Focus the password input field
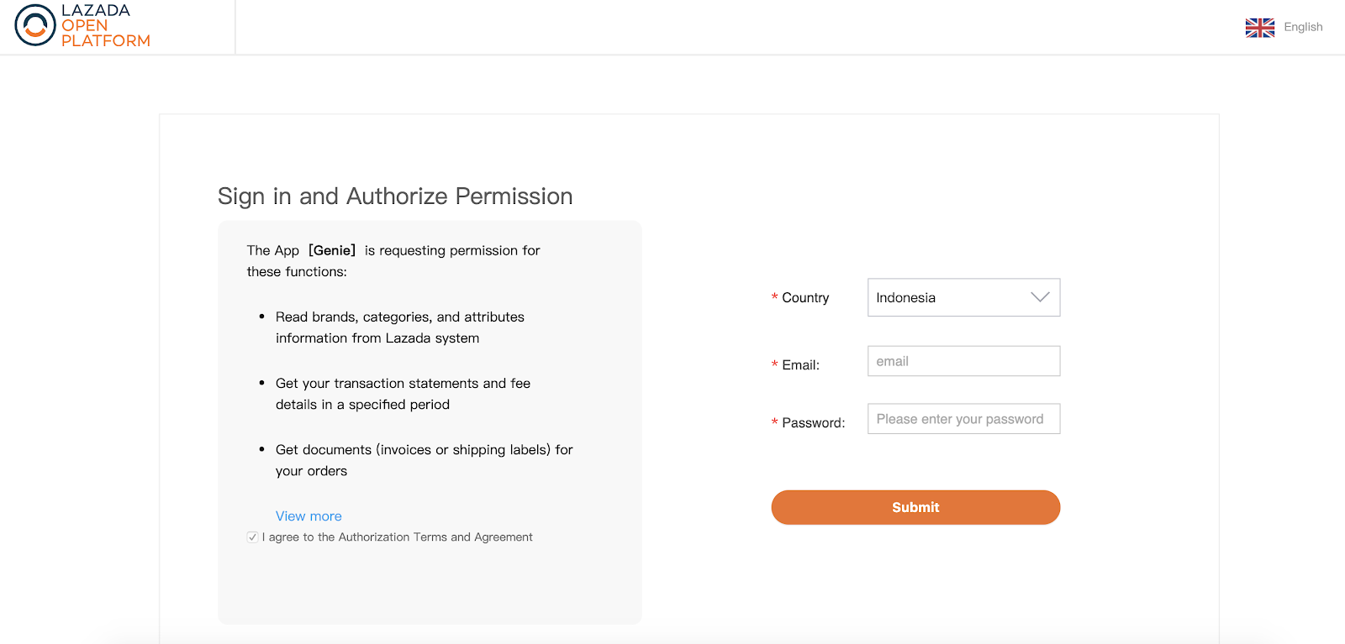1345x644 pixels. [x=963, y=419]
